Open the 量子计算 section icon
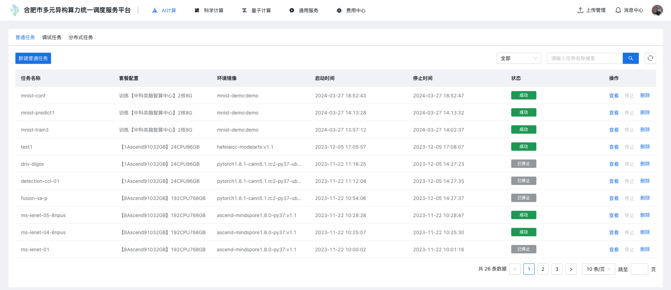671x290 pixels. [x=244, y=10]
